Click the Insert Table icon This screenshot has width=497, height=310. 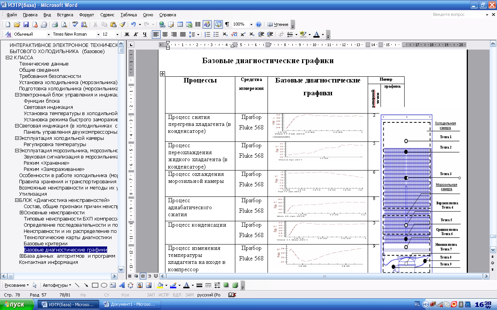(180, 24)
